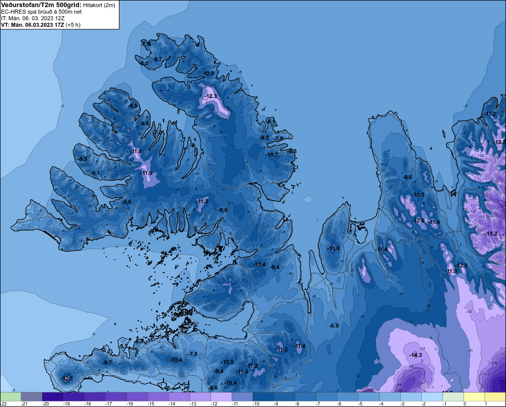Click the initial time "IT: Mán. 06. 03. 2023 12Z"
The image size is (506, 407).
click(x=32, y=18)
